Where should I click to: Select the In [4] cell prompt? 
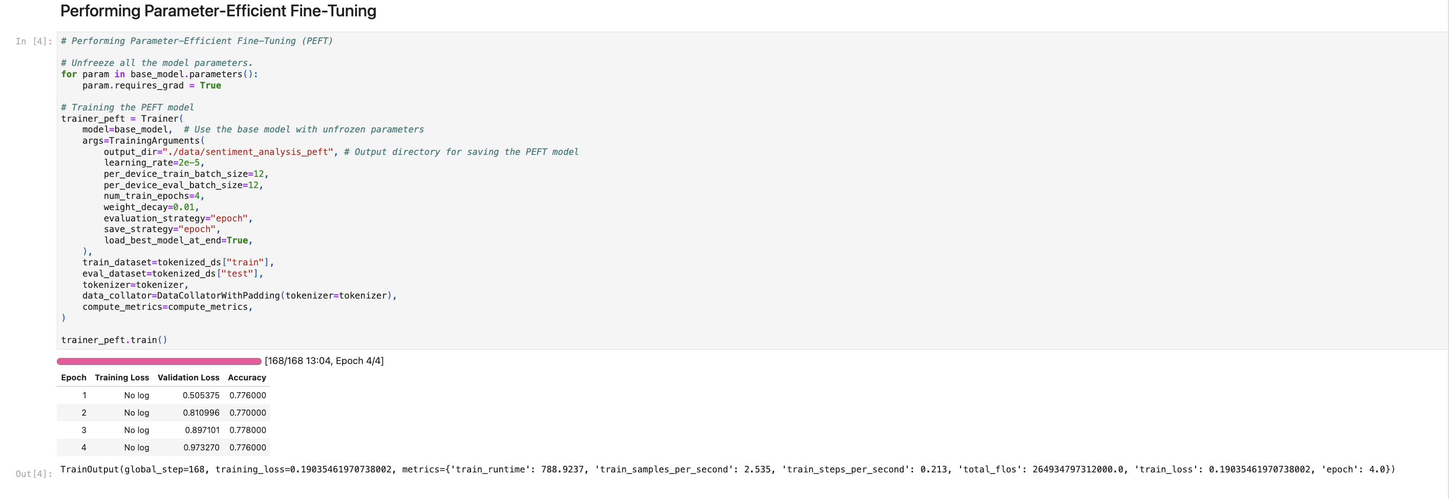click(x=33, y=41)
